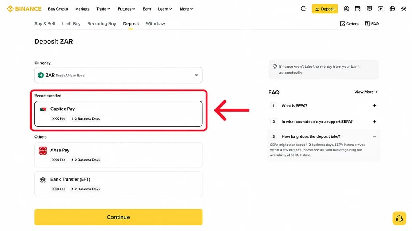Screen dimensions: 412x231
Task: Open the language globe icon
Action: coord(392,8)
